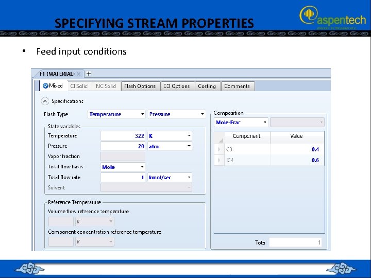Click the Pressure value field 20

123,146
